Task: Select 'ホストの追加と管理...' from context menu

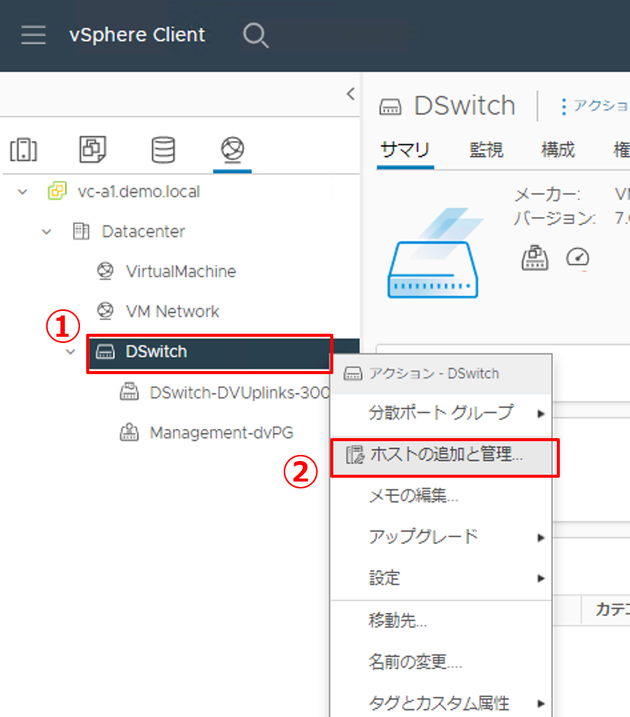Action: tap(445, 456)
